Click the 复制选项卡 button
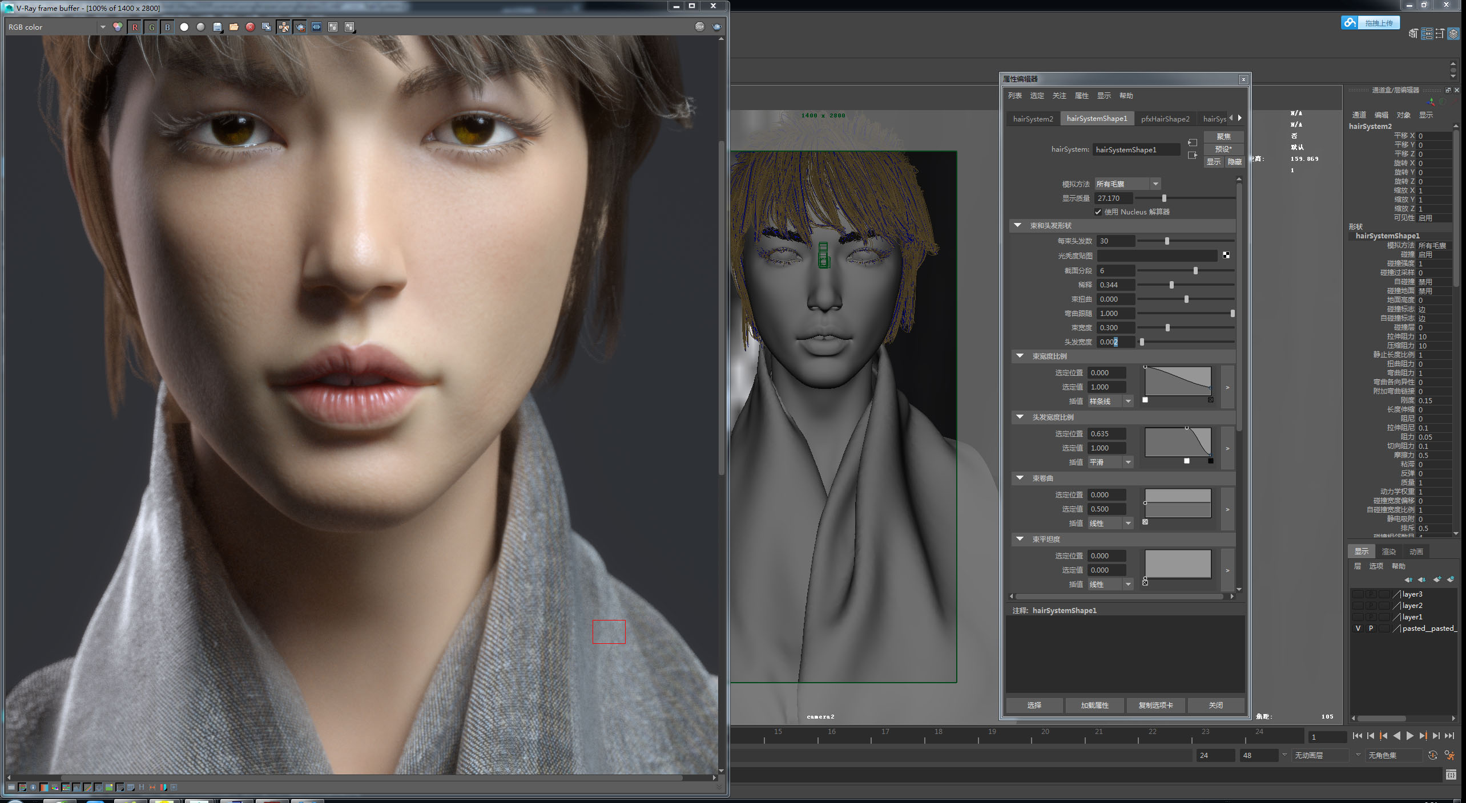This screenshot has height=803, width=1466. pos(1155,705)
